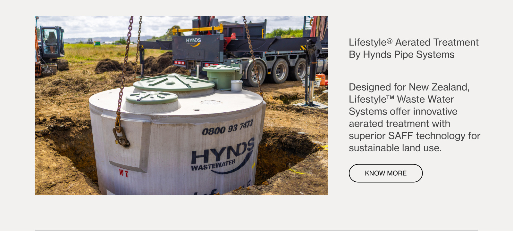
Task: Click the KNOW MORE button
Action: click(x=386, y=173)
